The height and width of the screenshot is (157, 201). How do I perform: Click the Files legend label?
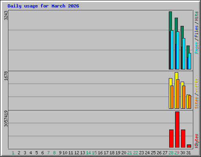pyautogui.click(x=196, y=31)
